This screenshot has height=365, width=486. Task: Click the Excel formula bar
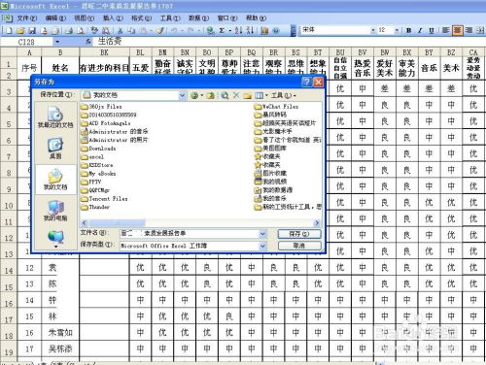290,42
